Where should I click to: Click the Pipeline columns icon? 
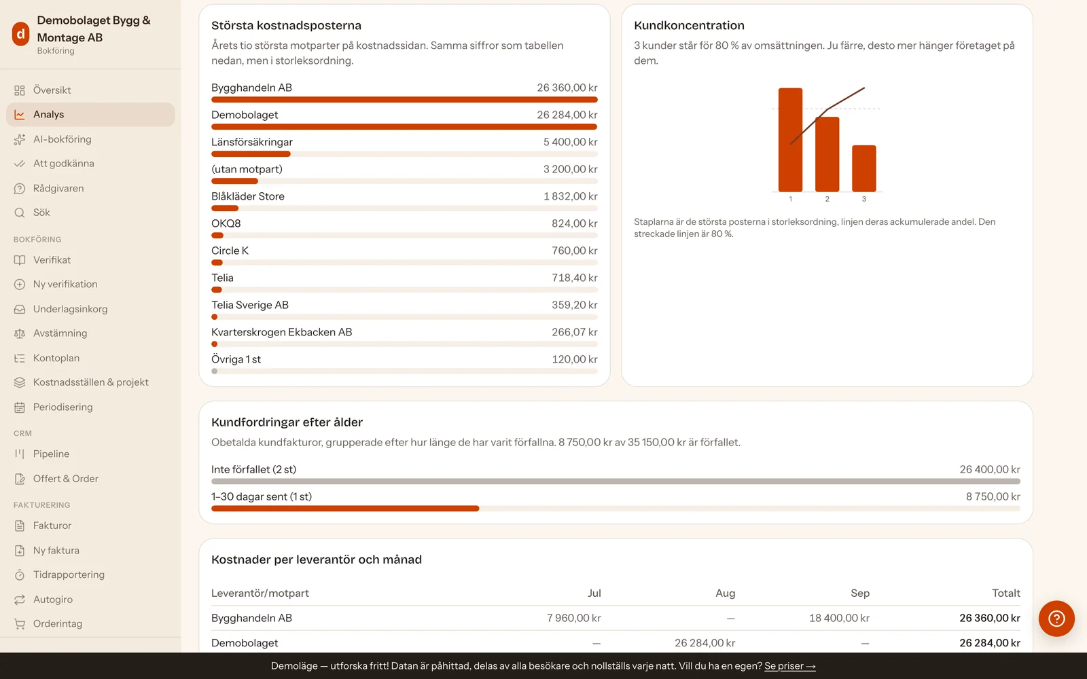coord(20,454)
